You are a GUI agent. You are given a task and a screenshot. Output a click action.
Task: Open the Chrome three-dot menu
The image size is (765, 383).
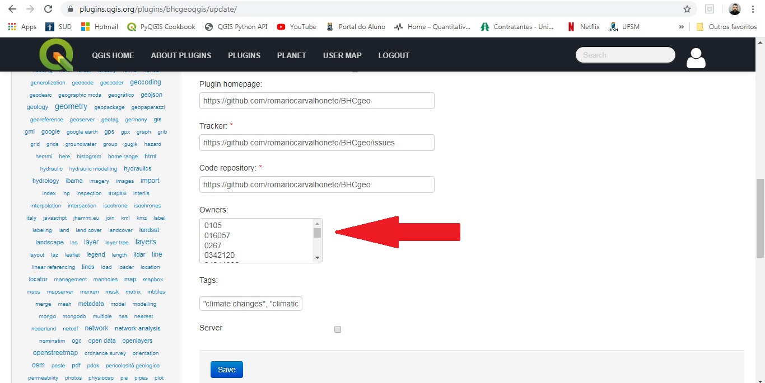click(x=753, y=8)
